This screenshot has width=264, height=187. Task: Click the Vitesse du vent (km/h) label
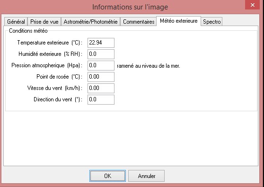tap(55, 88)
